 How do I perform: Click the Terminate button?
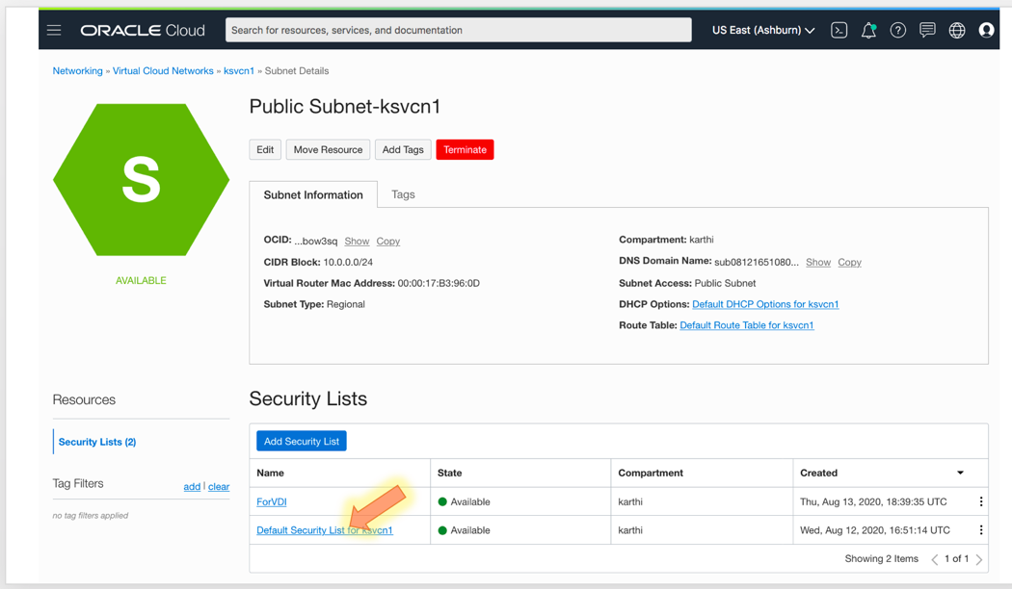465,149
